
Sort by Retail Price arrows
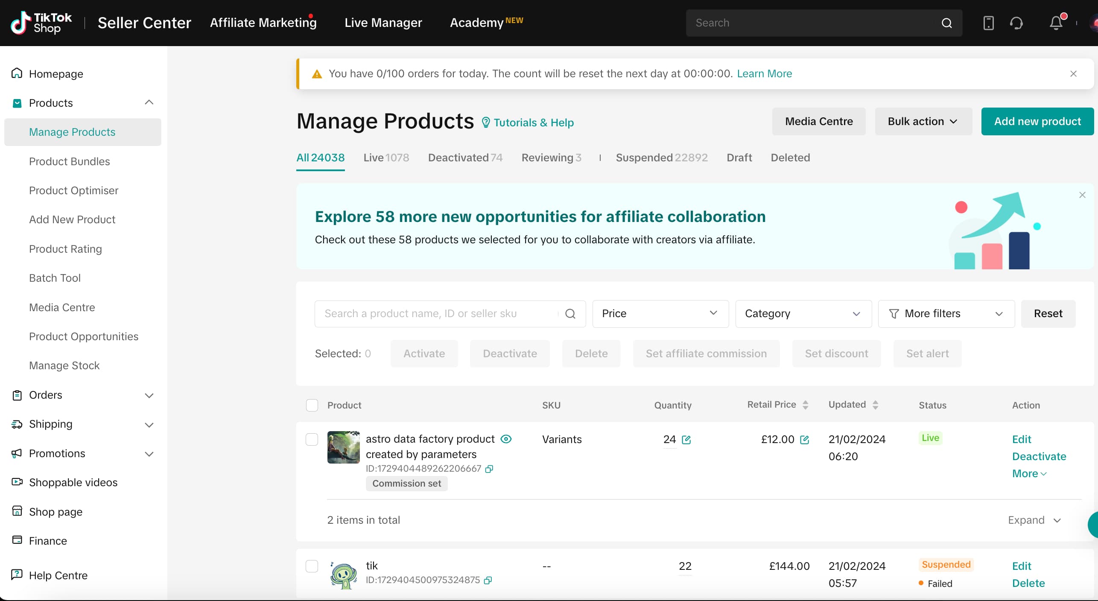[x=806, y=405]
